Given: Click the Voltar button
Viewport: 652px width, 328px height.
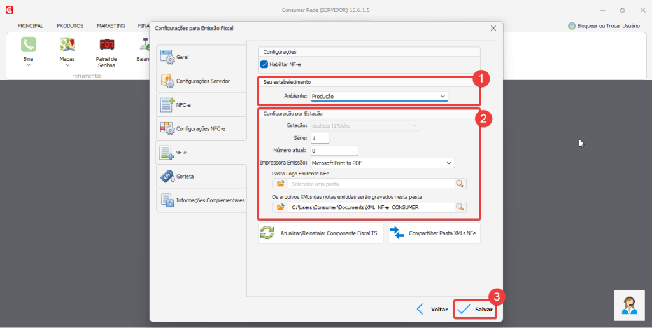Looking at the screenshot, I should click(432, 309).
